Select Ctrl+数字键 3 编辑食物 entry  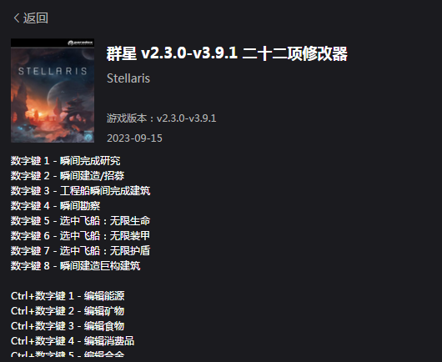tap(68, 326)
